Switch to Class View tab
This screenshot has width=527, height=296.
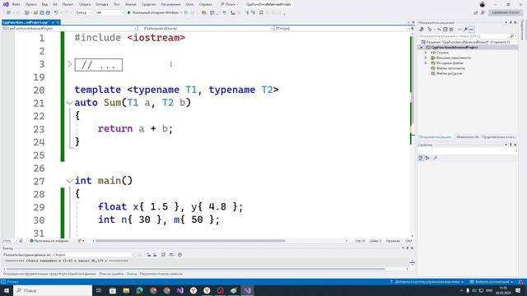(x=499, y=137)
